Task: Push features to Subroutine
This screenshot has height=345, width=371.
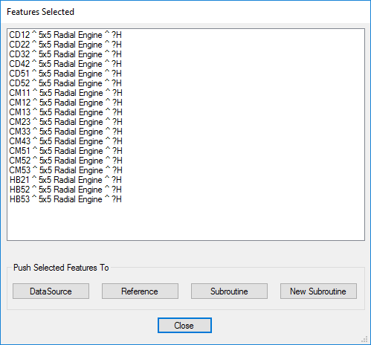Action: 229,291
